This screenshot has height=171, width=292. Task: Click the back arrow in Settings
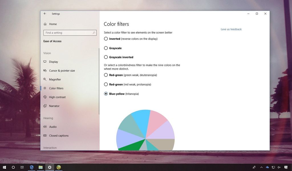point(45,13)
